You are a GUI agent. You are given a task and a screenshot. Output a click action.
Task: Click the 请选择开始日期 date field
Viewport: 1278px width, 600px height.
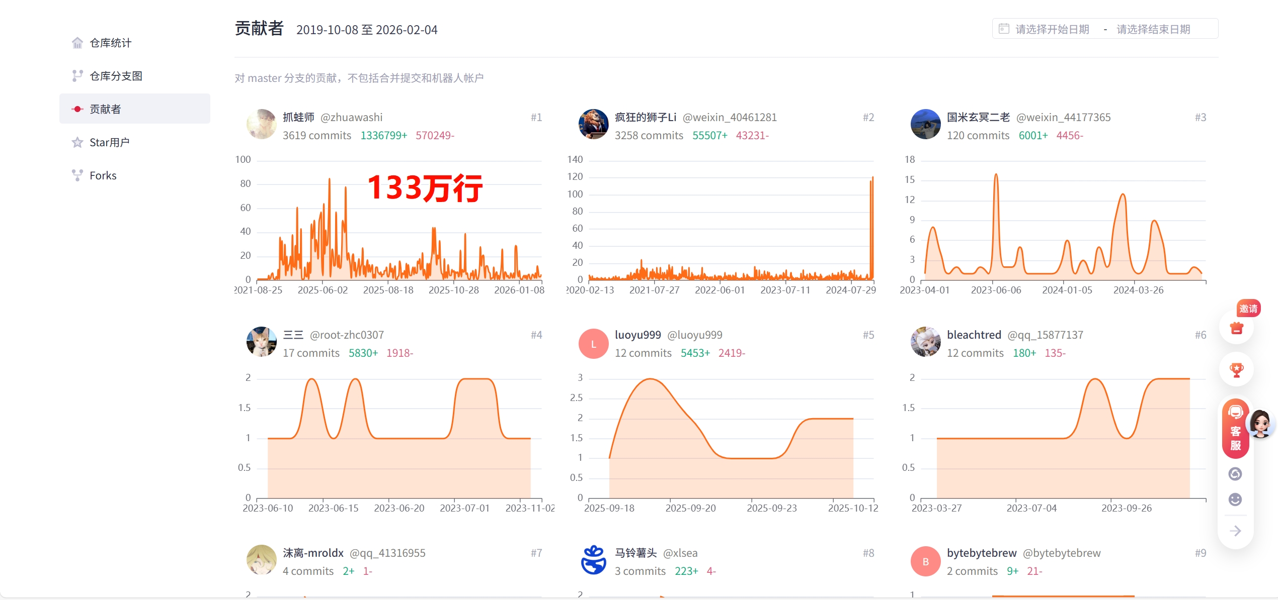1052,29
